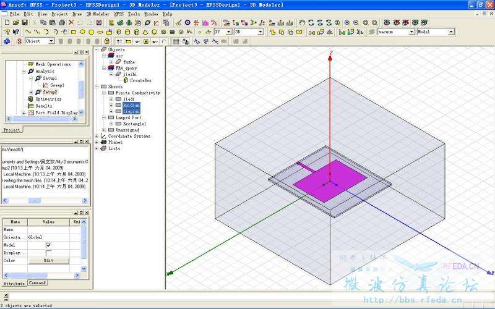Toggle the Model checkbox in properties
Image resolution: width=495 pixels, height=309 pixels.
click(x=49, y=245)
